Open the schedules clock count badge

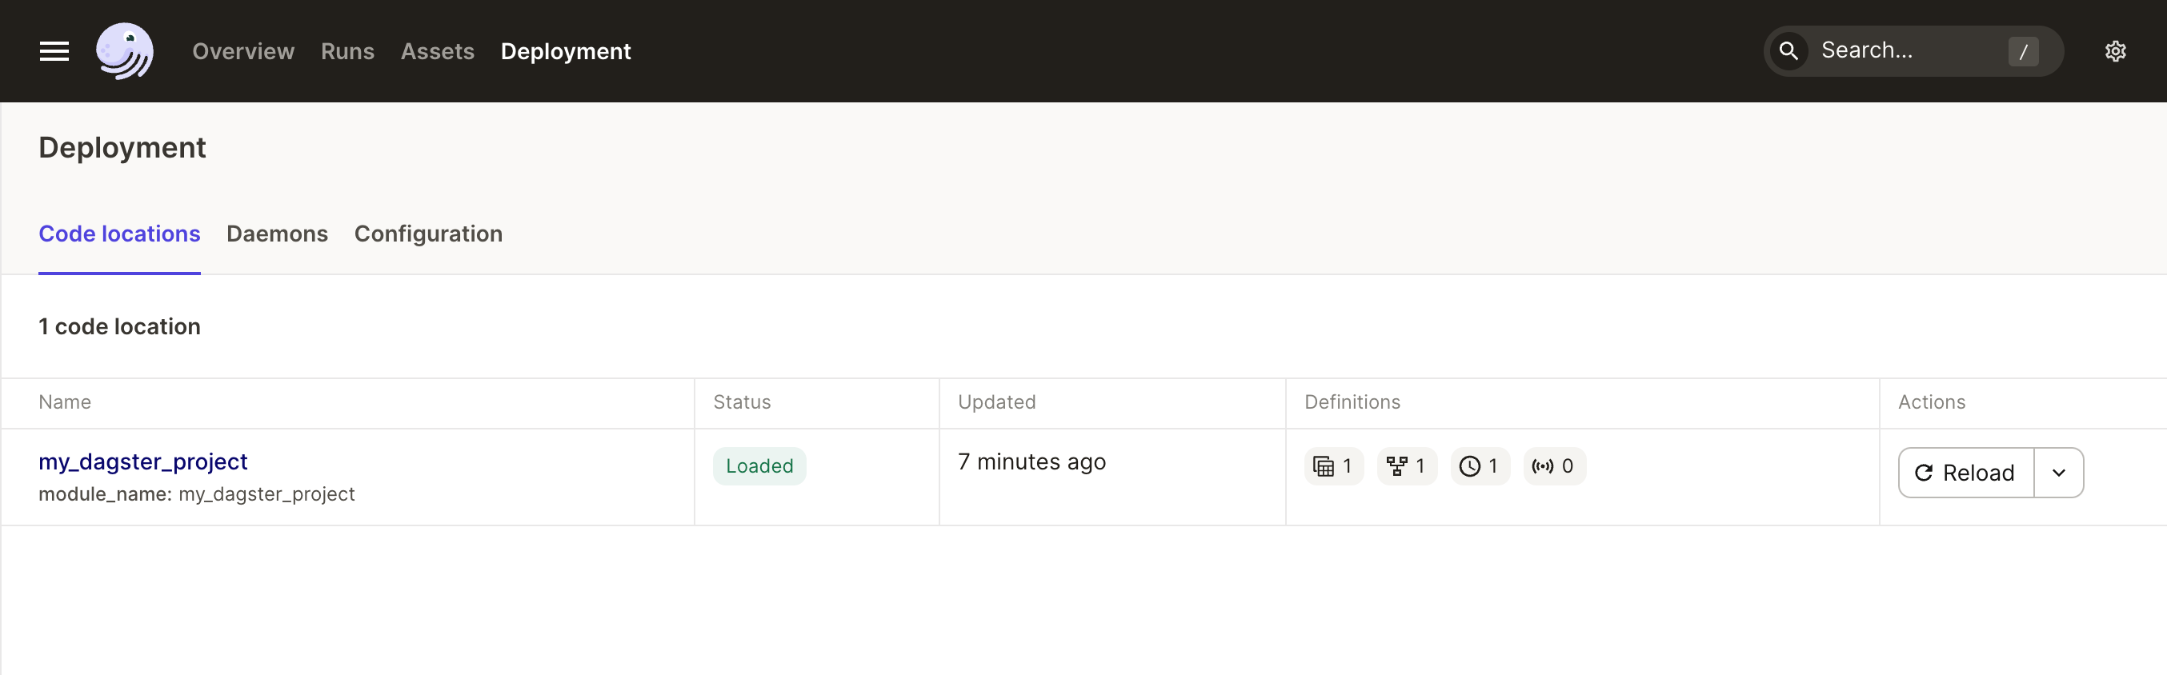(1480, 465)
